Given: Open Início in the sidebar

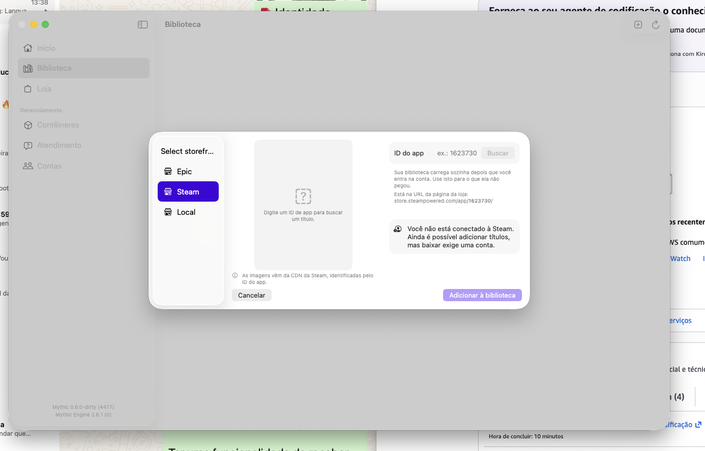Looking at the screenshot, I should (84, 48).
